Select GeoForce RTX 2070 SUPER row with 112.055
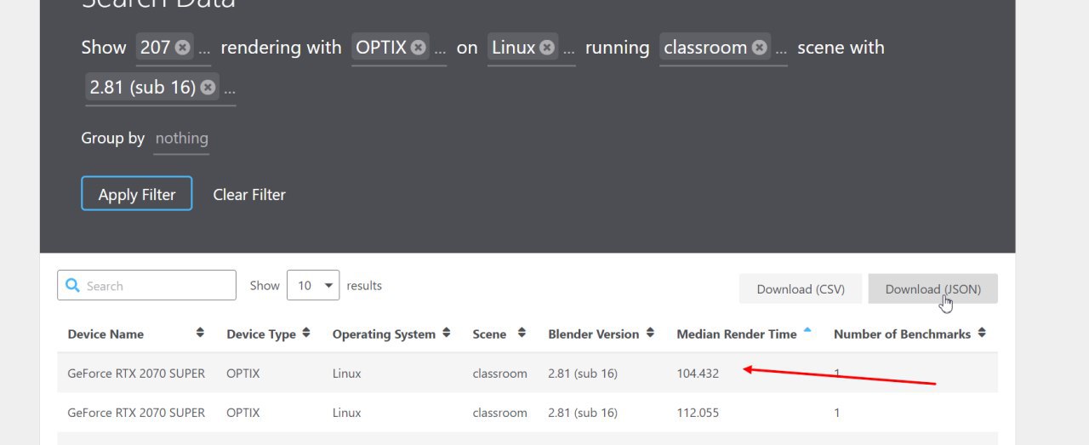Image resolution: width=1089 pixels, height=445 pixels. click(x=527, y=413)
